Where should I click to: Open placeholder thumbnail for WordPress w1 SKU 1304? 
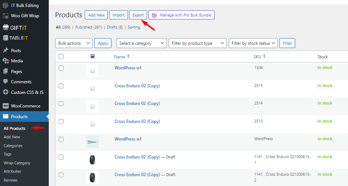pos(92,71)
